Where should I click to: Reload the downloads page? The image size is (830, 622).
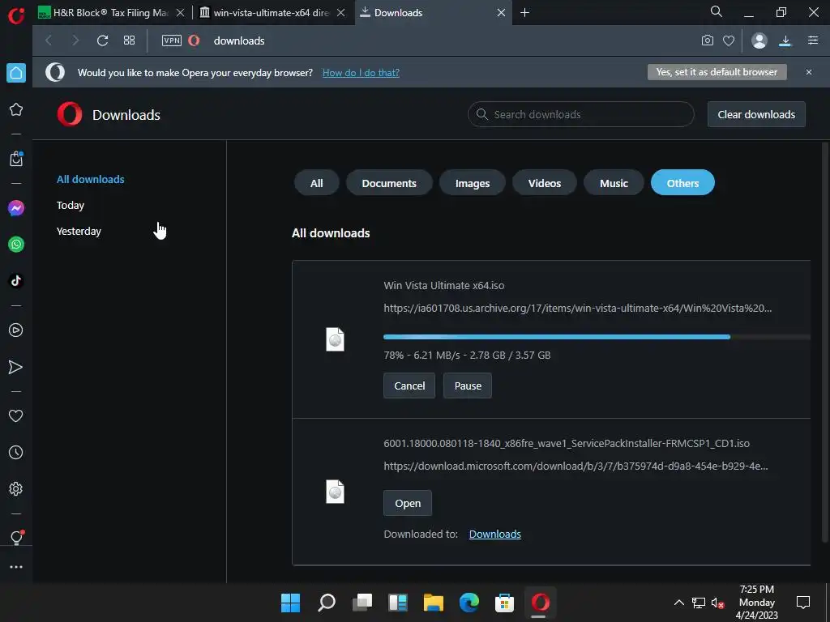(102, 40)
